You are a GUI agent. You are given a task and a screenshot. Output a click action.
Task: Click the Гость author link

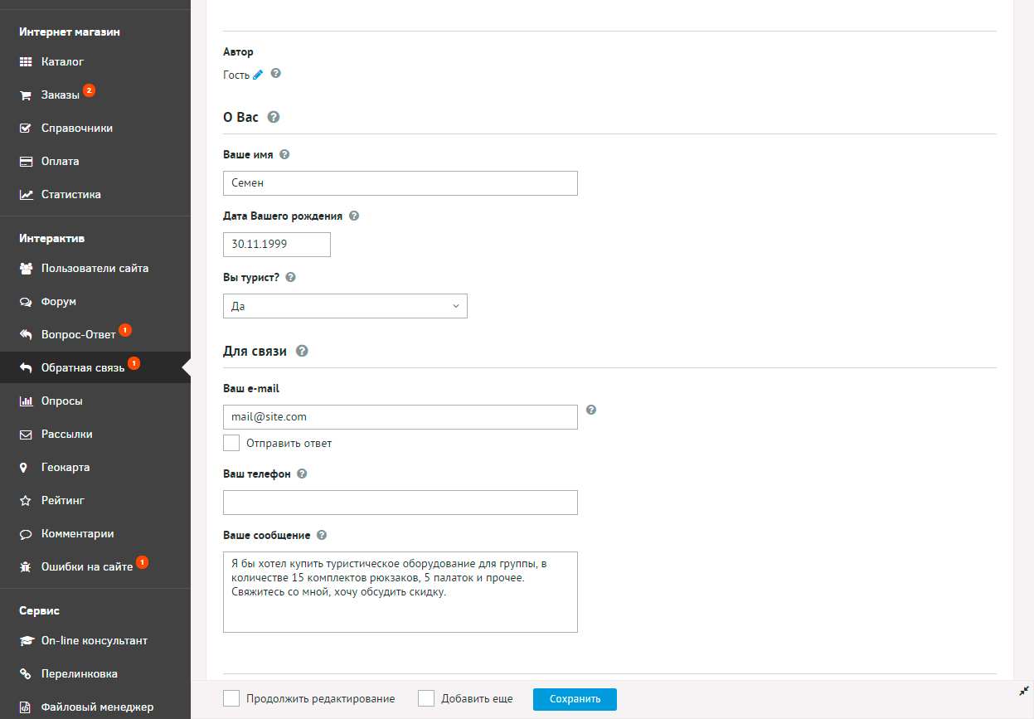point(236,75)
